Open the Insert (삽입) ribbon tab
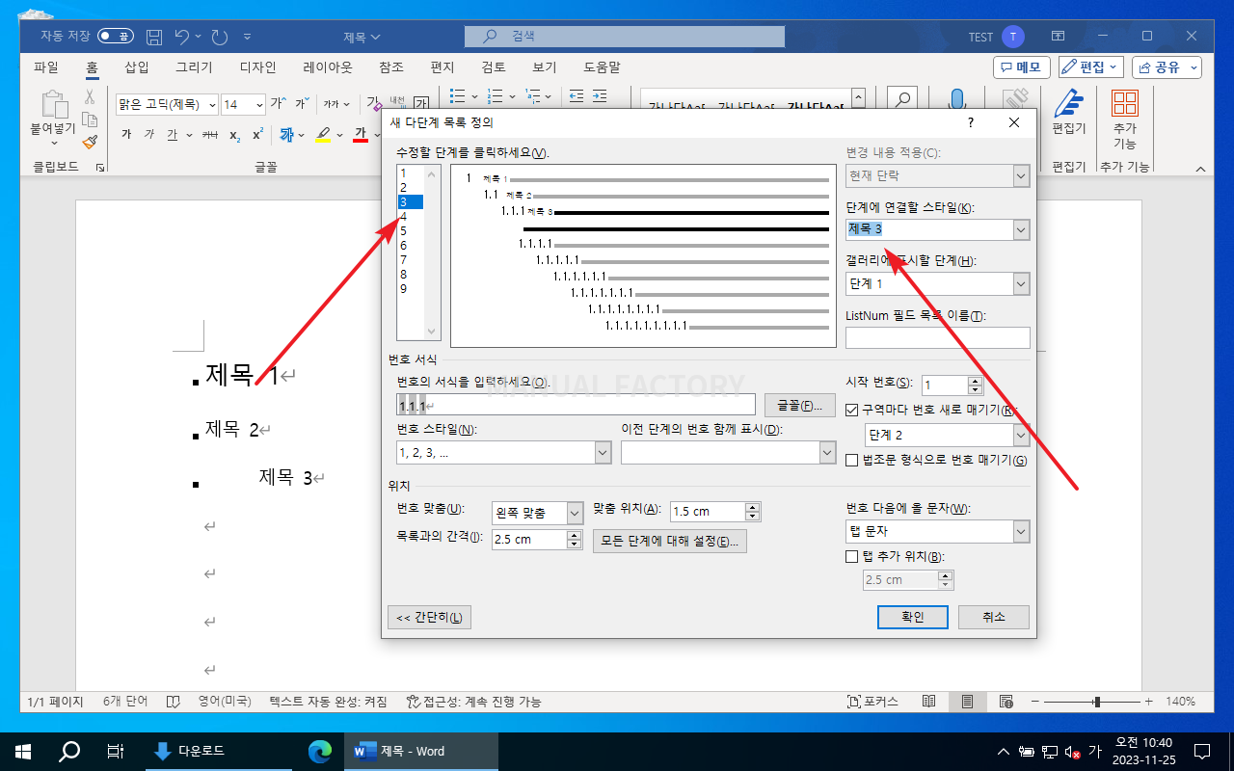 click(137, 67)
